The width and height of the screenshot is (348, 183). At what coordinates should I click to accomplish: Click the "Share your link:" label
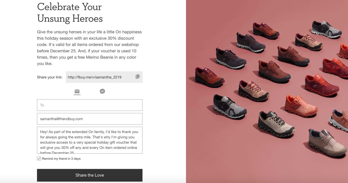pyautogui.click(x=50, y=77)
